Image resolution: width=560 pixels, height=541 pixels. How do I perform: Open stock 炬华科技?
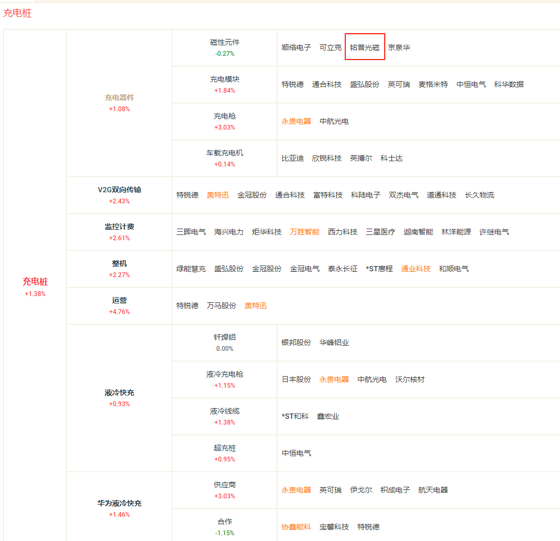(x=267, y=232)
